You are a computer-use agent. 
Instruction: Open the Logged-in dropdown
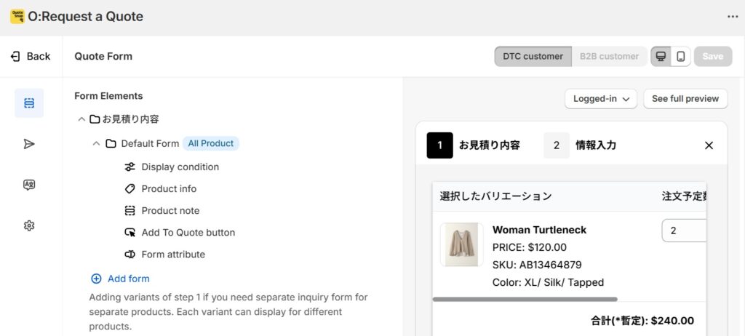601,99
